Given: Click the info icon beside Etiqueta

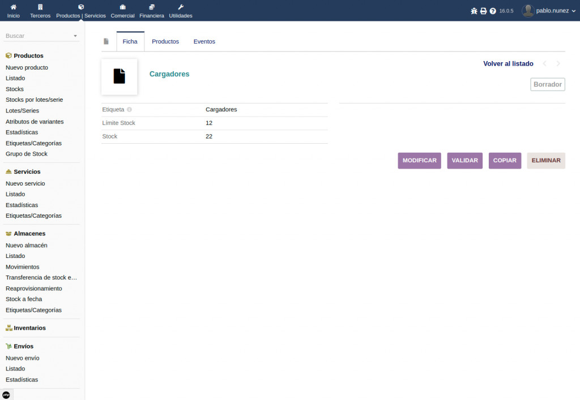Looking at the screenshot, I should [129, 110].
